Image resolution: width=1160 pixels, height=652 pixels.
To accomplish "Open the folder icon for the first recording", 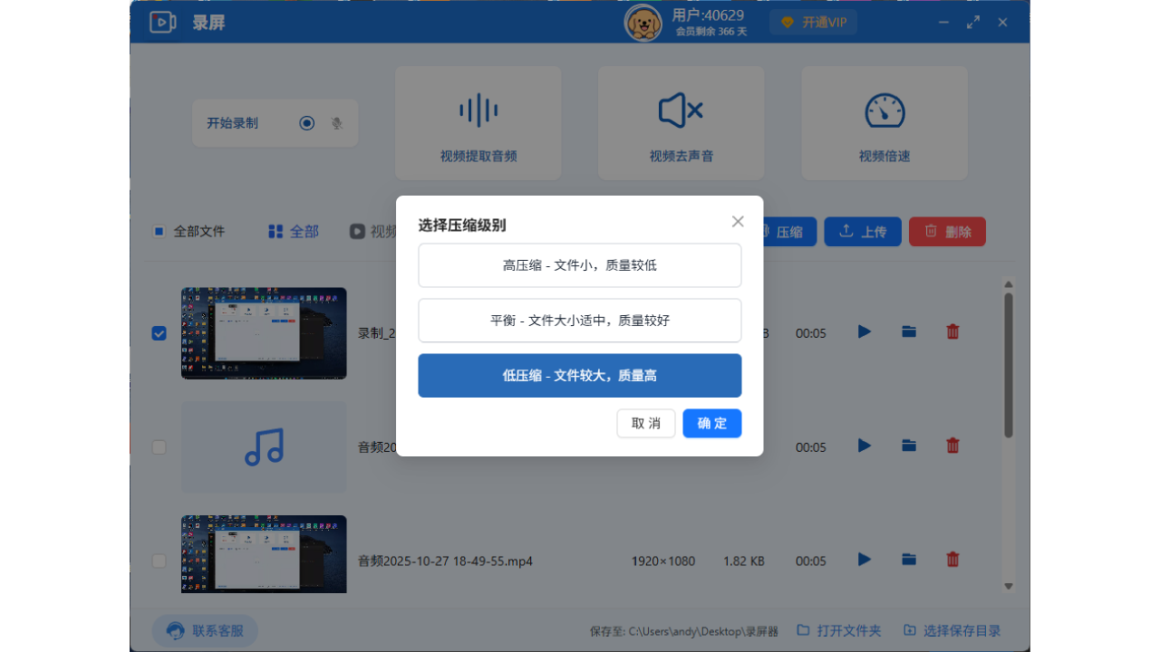I will click(x=909, y=331).
